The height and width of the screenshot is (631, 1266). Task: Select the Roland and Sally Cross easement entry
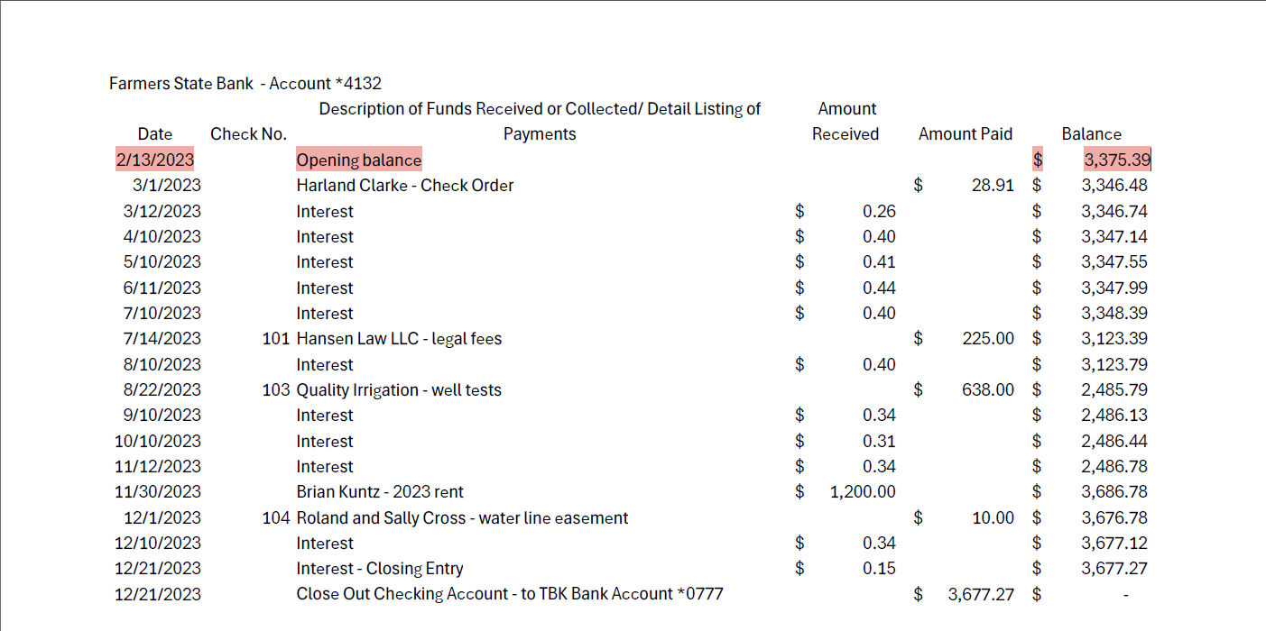[462, 518]
